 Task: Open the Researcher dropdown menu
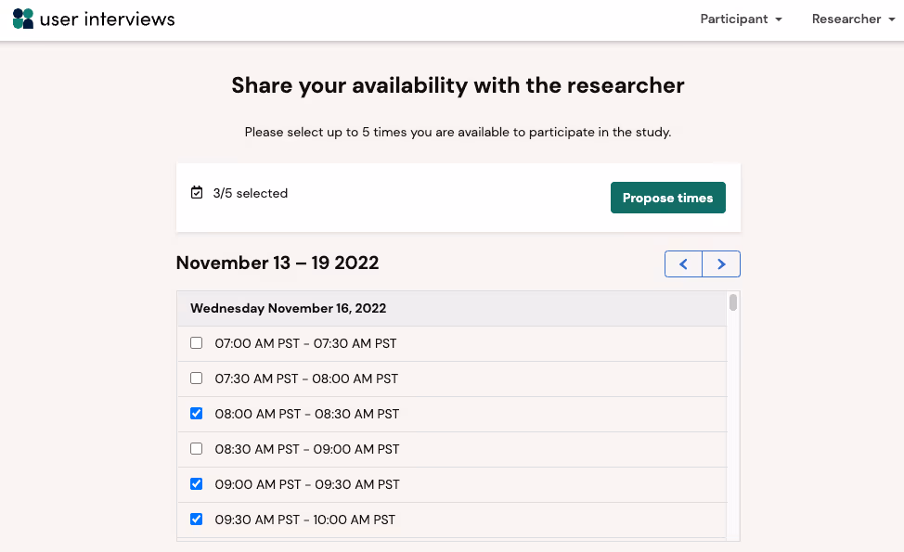(x=852, y=19)
